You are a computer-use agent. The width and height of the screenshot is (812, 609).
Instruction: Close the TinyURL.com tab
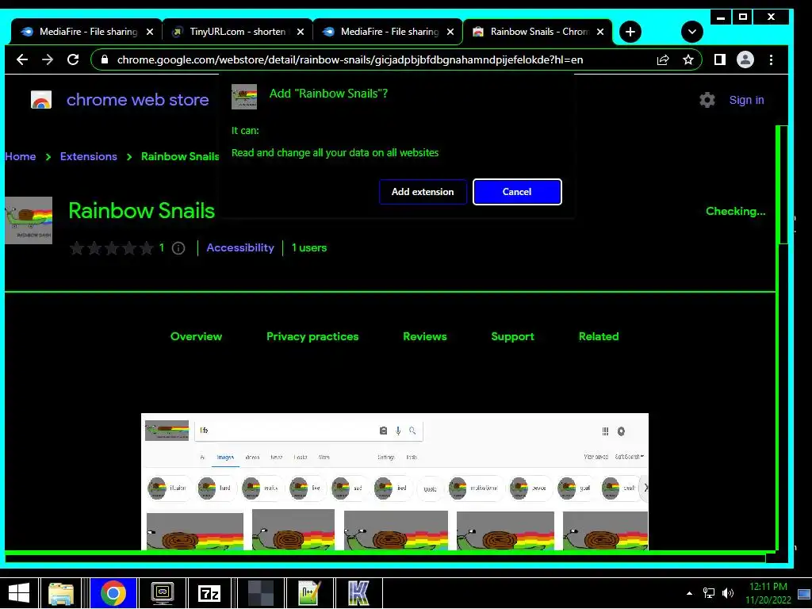pyautogui.click(x=301, y=32)
